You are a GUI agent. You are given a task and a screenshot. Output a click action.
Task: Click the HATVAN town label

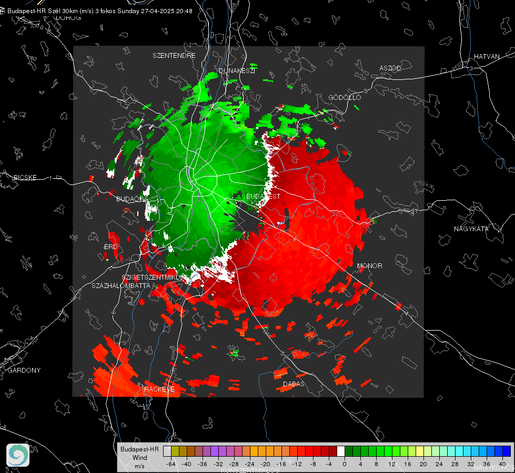point(487,57)
